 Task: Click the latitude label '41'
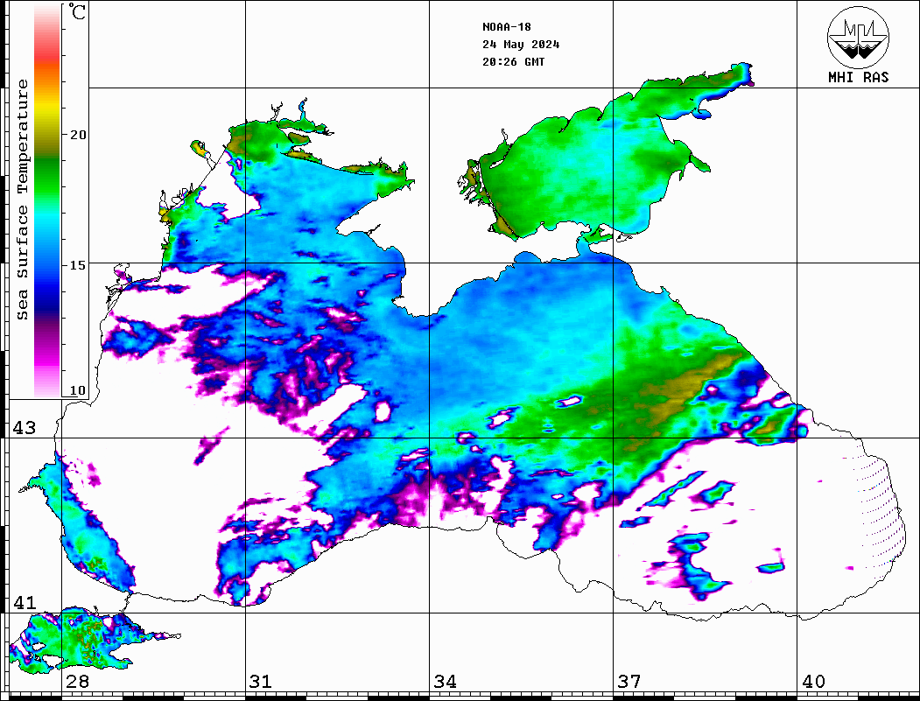click(x=25, y=602)
